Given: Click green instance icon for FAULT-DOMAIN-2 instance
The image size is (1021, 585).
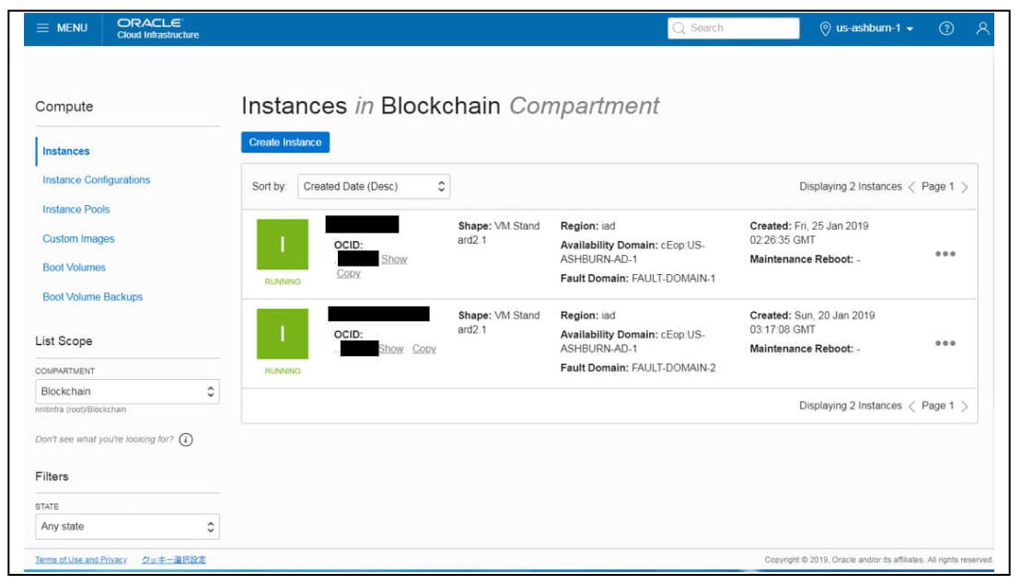Looking at the screenshot, I should coord(282,334).
